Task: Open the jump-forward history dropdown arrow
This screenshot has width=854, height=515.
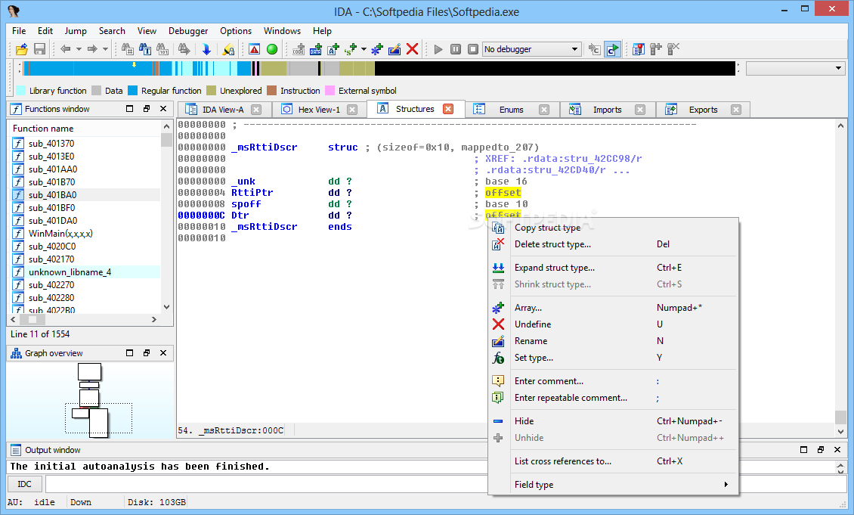Action: [105, 49]
